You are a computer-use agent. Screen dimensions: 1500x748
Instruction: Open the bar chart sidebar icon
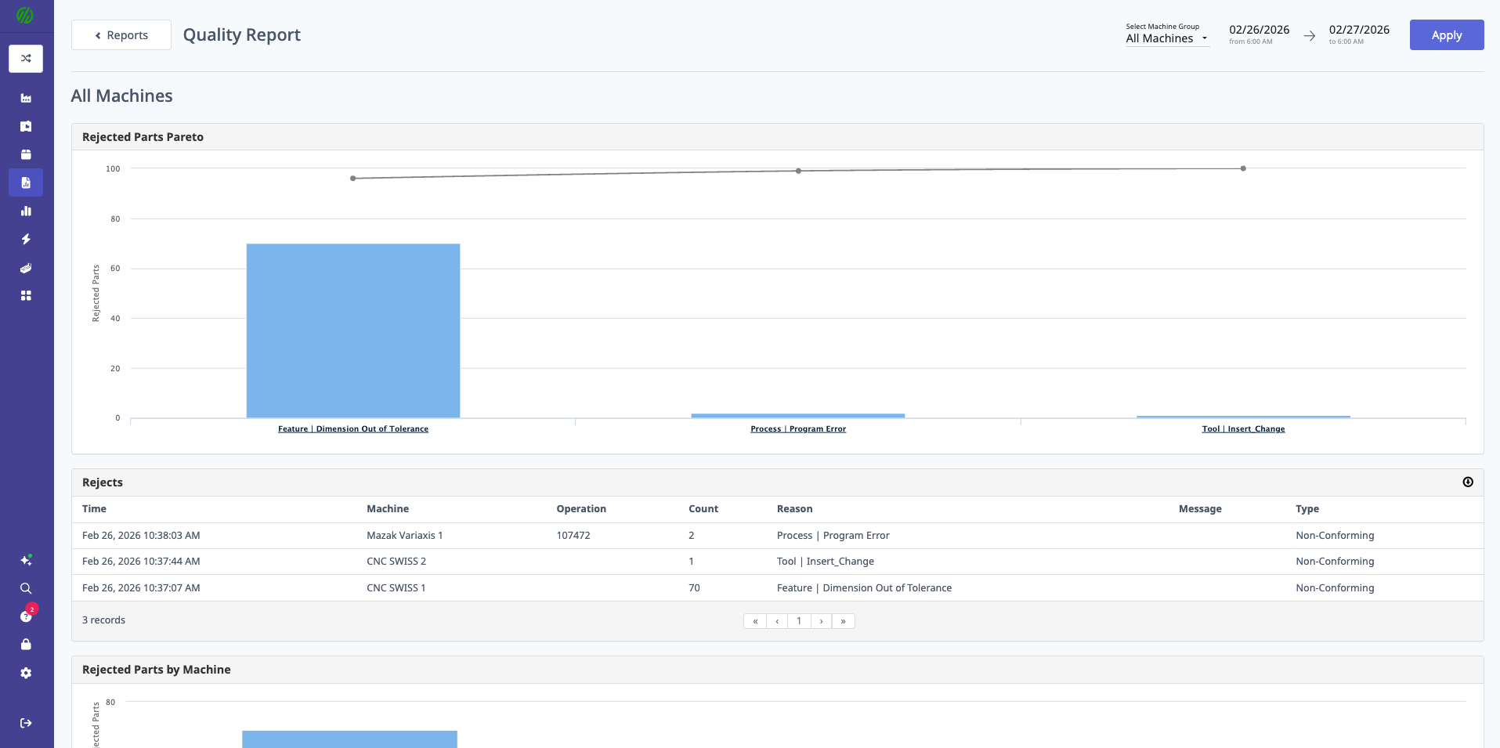pyautogui.click(x=26, y=211)
